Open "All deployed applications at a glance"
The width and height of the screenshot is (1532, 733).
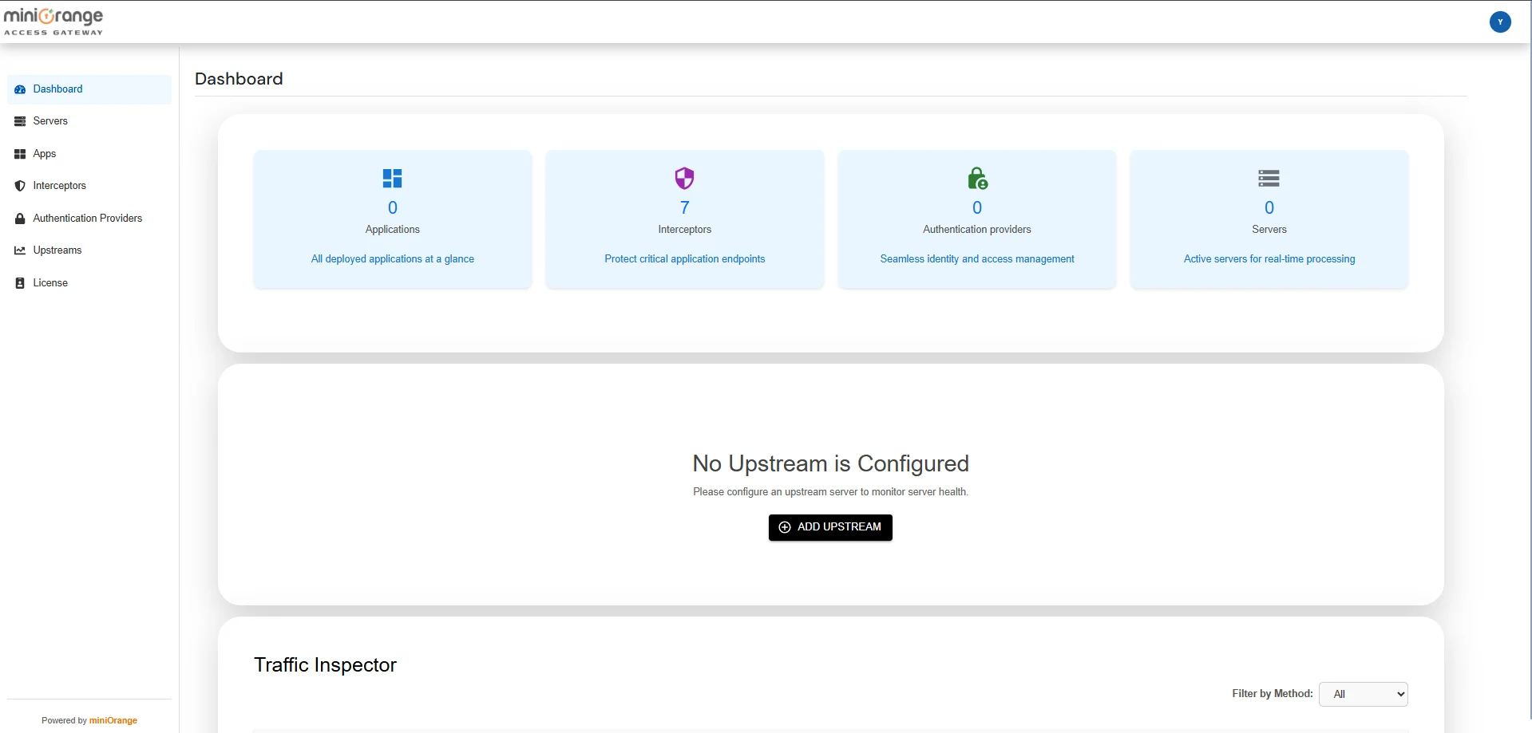coord(392,258)
